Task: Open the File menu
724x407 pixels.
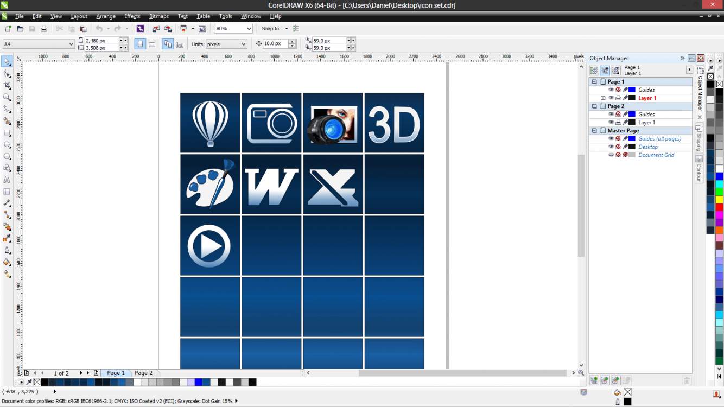Action: [x=19, y=16]
